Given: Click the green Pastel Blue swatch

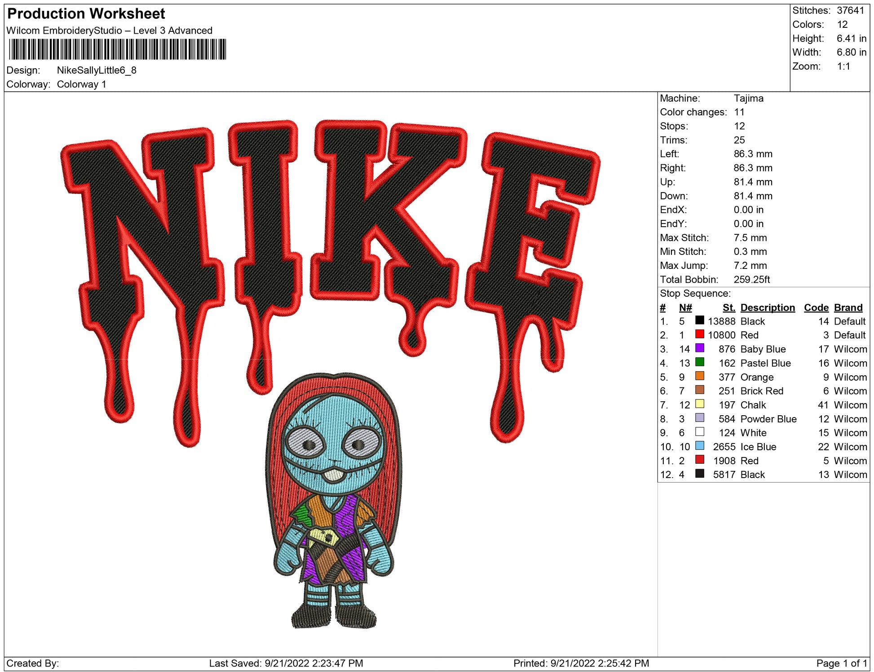Looking at the screenshot, I should 699,362.
